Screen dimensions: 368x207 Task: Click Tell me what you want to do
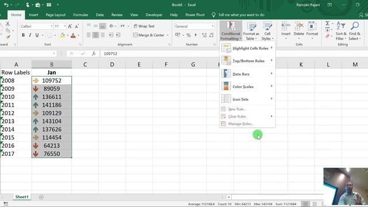238,15
